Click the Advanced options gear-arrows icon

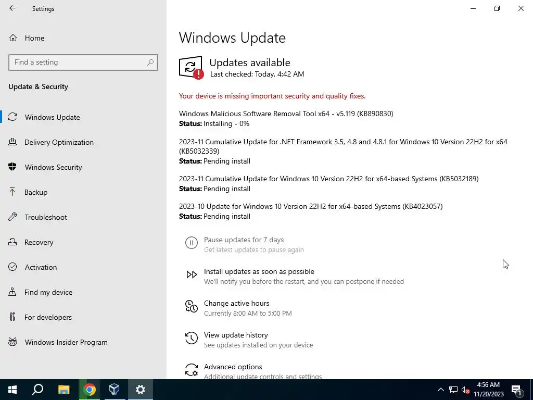192,370
